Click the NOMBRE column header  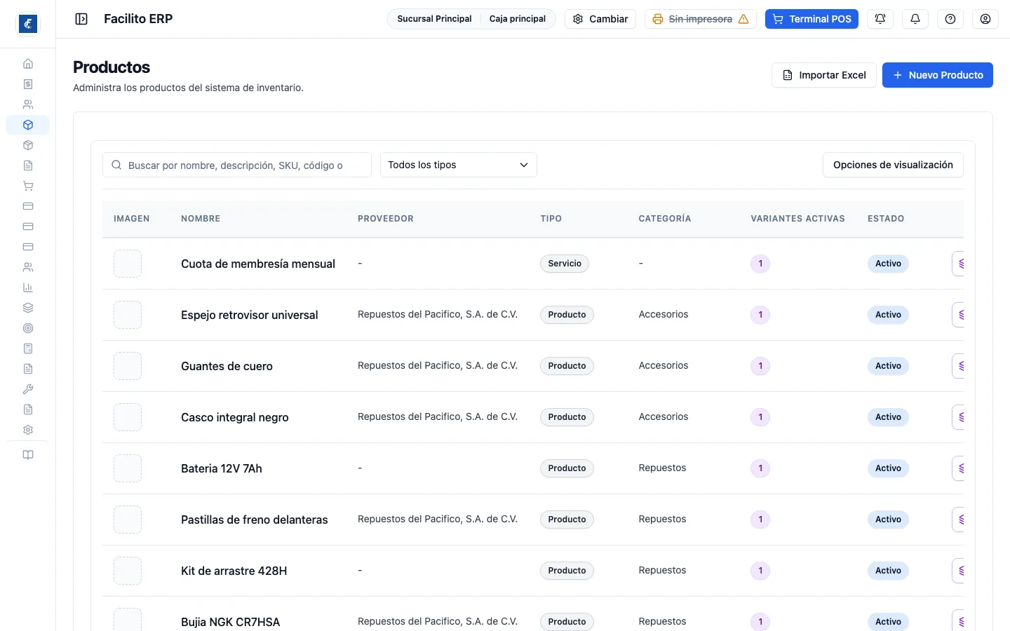click(201, 219)
